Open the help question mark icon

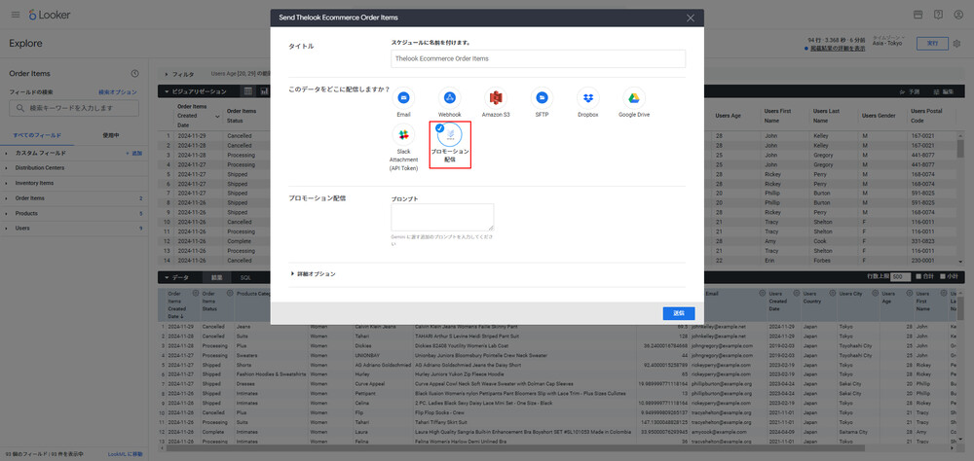[x=938, y=16]
